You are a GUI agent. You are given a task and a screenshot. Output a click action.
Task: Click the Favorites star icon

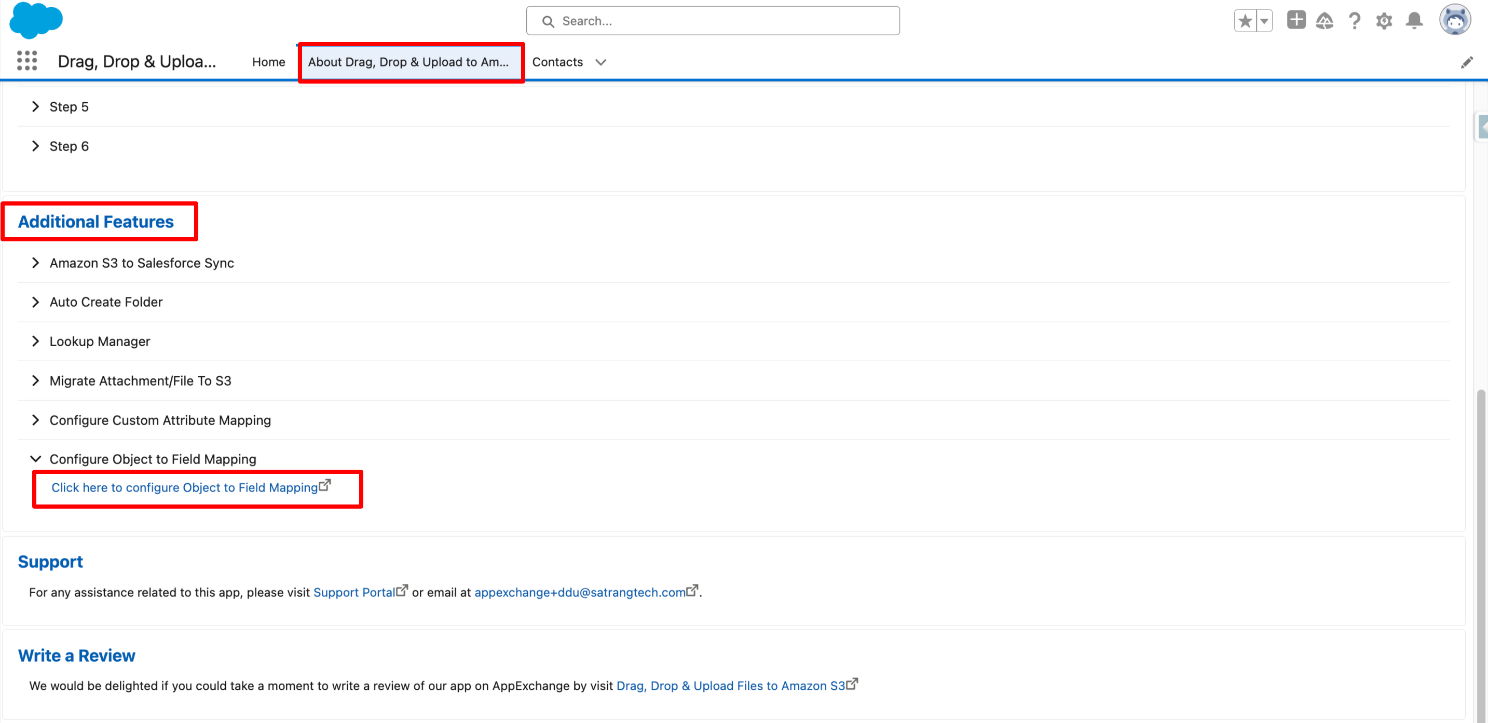click(x=1245, y=21)
